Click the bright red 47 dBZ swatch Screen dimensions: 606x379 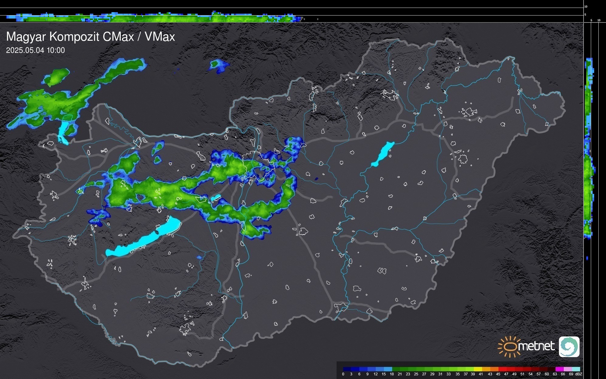pos(502,369)
